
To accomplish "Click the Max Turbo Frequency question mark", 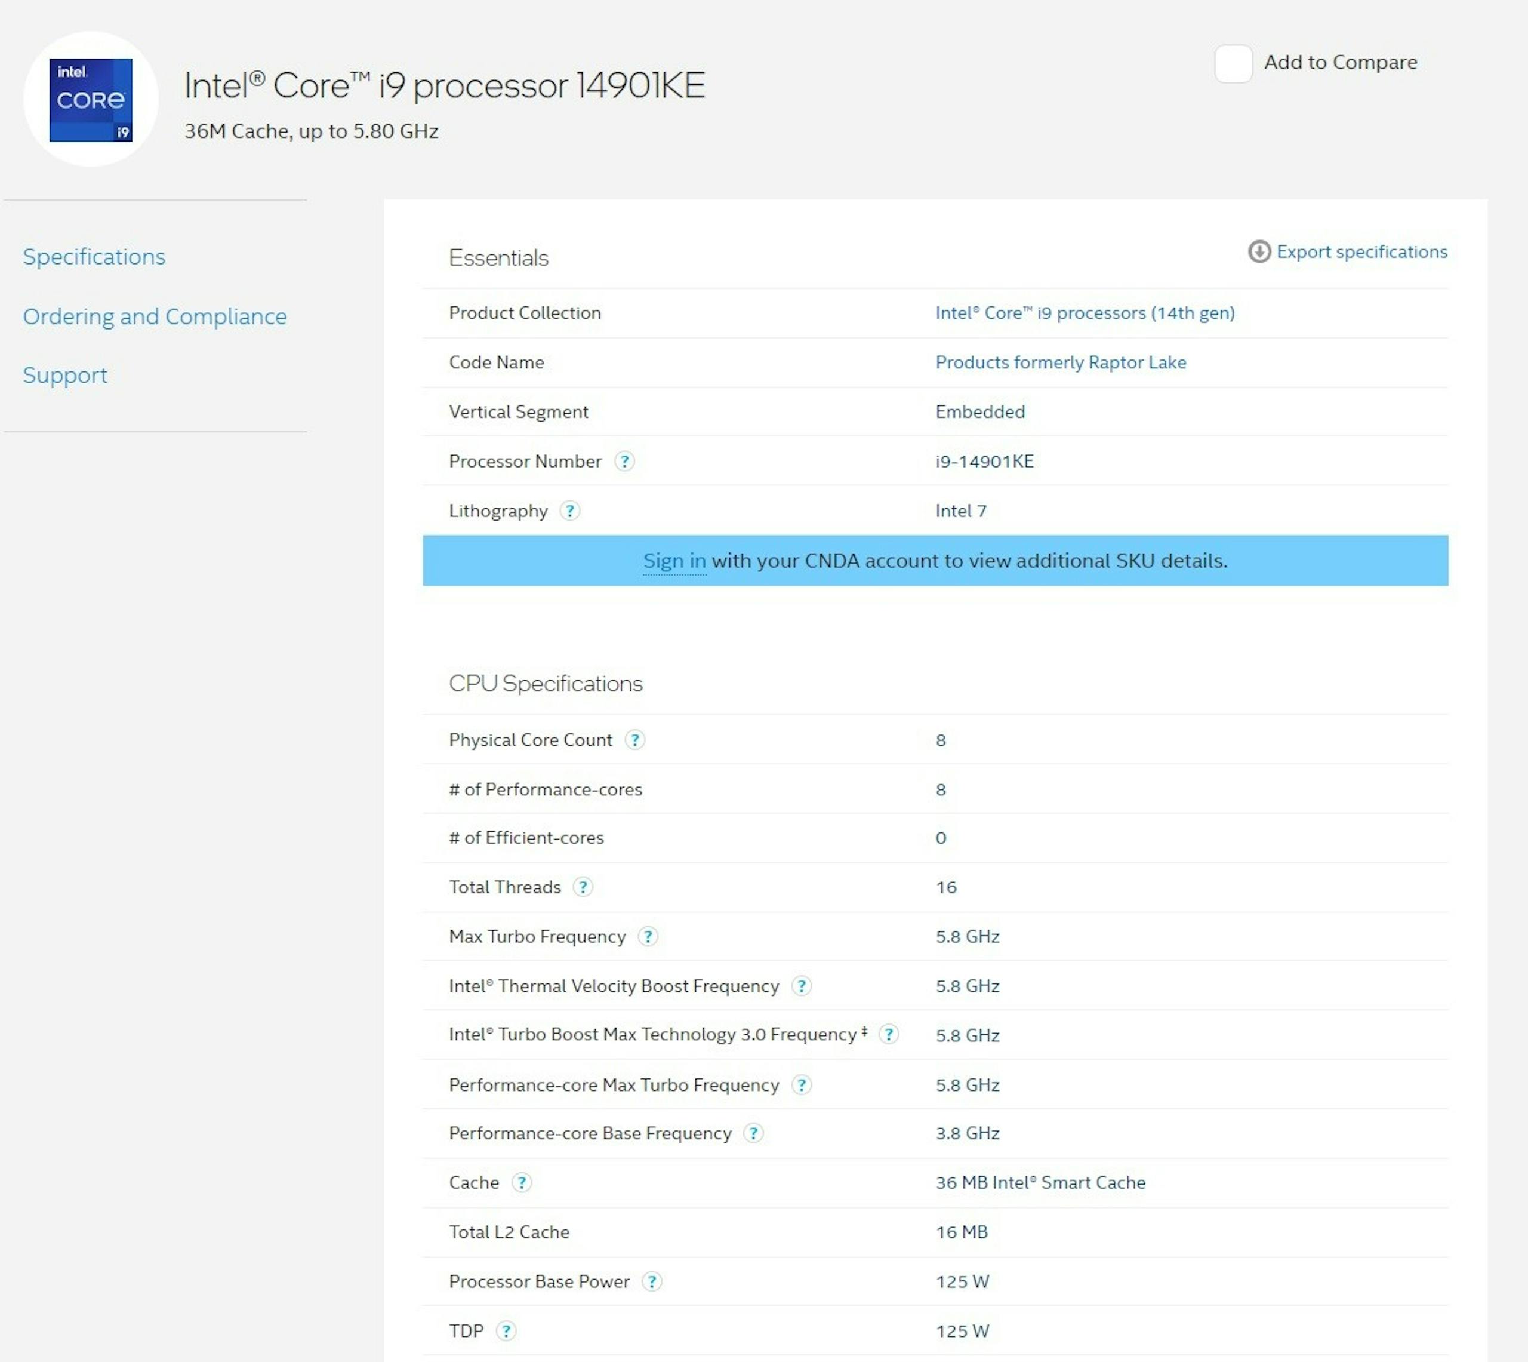I will [x=648, y=936].
